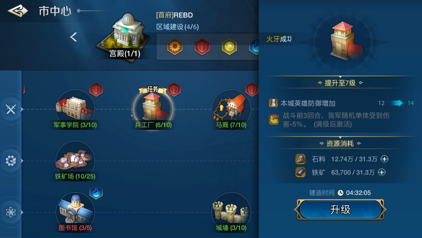
Task: Click the yellow coin district hexagon badge
Action: pos(229,47)
